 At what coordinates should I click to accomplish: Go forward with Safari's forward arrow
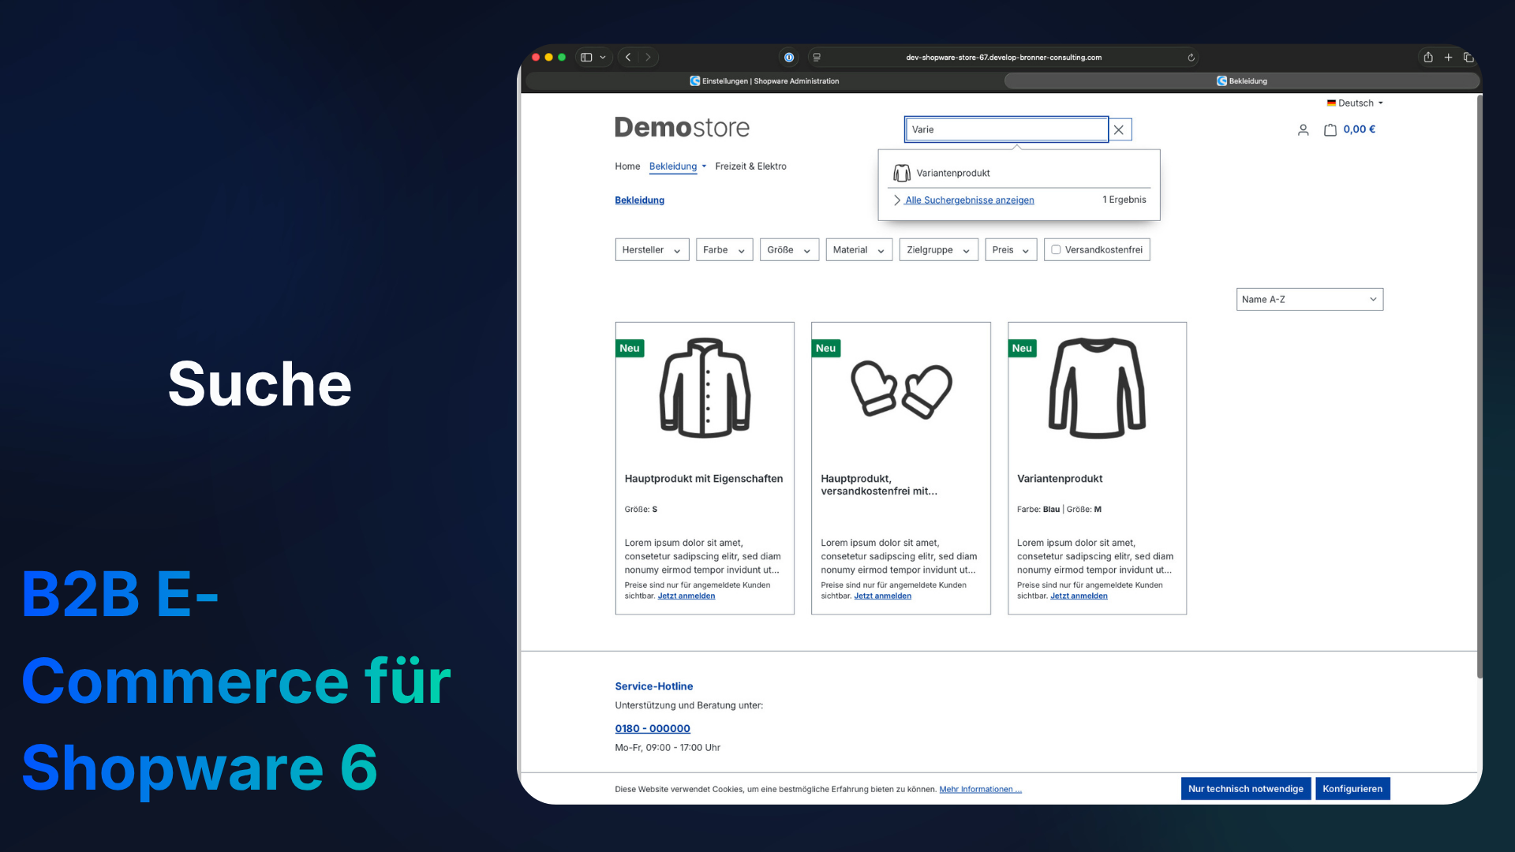coord(649,58)
